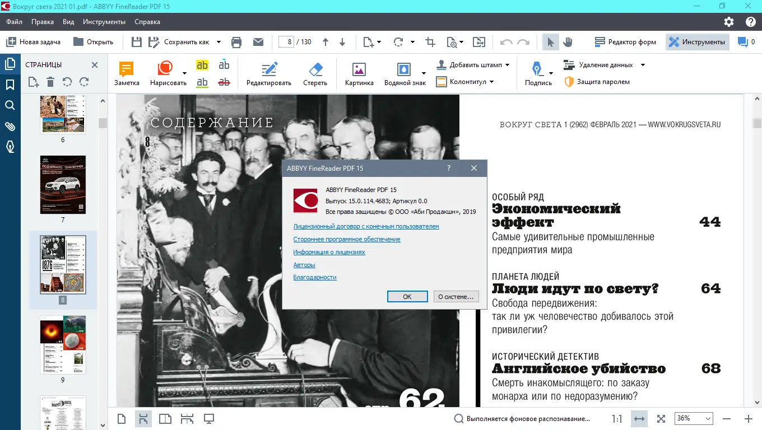Screen dimensions: 762x430
Task: Click OK in the About dialog
Action: click(407, 297)
